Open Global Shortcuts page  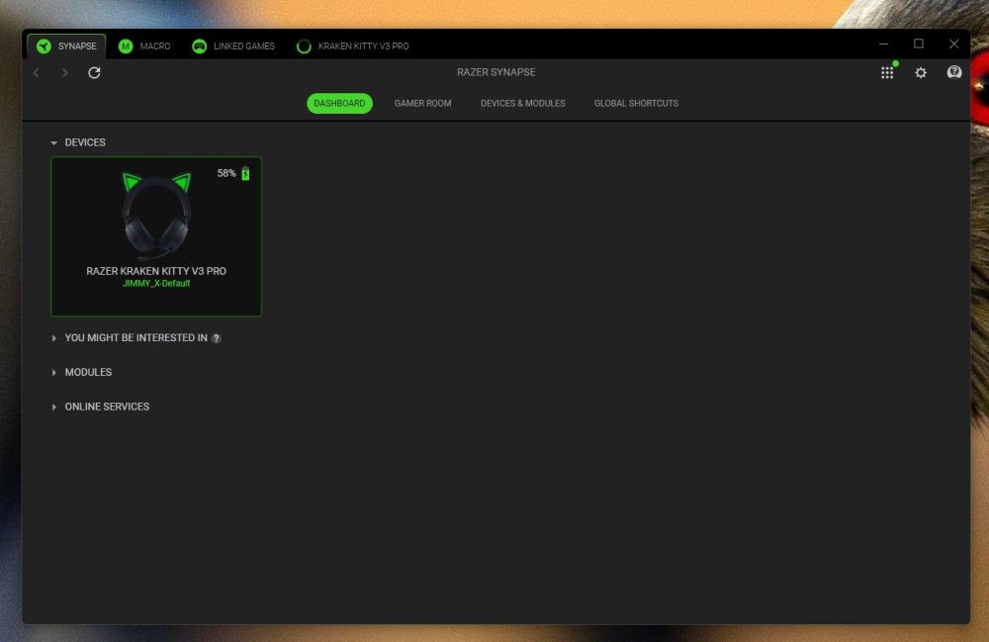636,104
